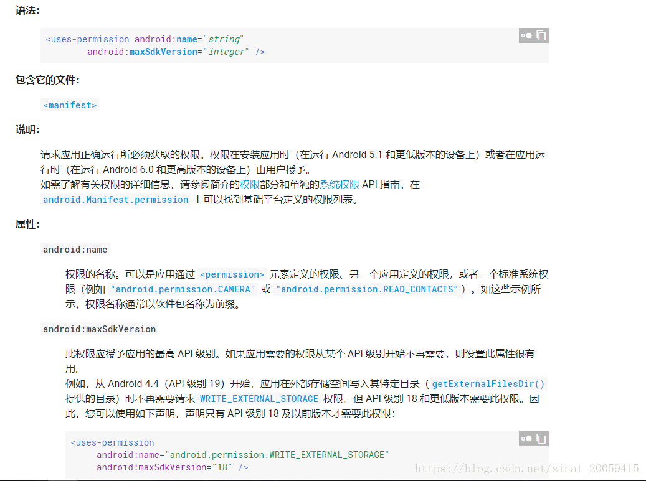Toggle dark theme on WRITE_EXTERNAL_STORAGE example
Image resolution: width=646 pixels, height=481 pixels.
point(526,439)
